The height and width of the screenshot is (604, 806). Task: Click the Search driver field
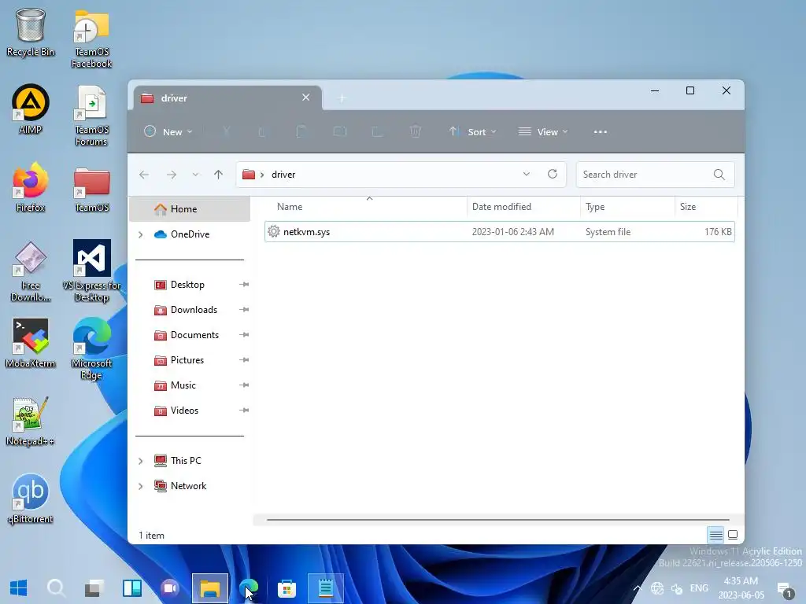655,175
